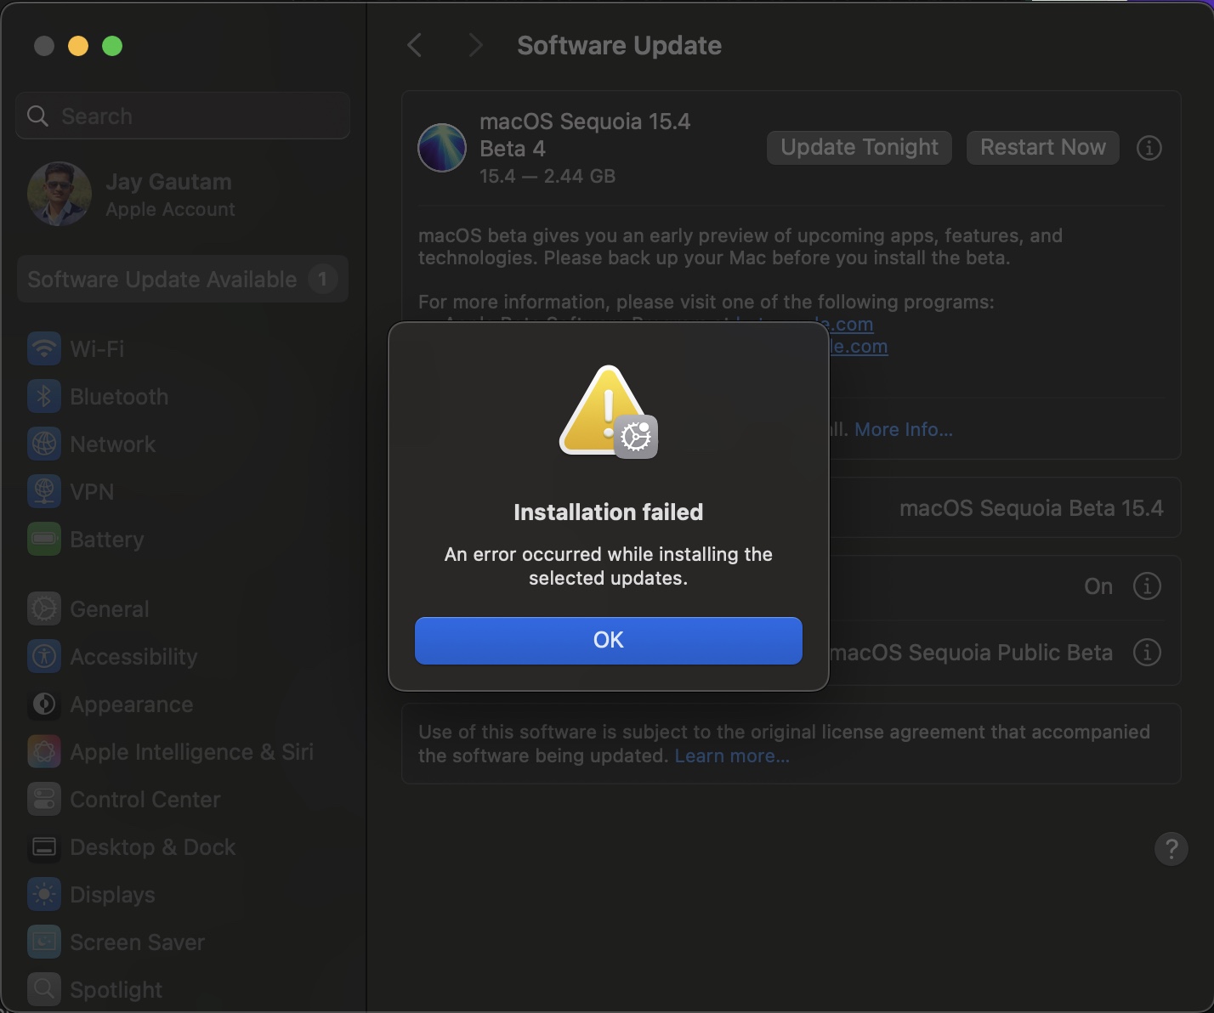
Task: Focus the sidebar Search field
Action: click(183, 116)
